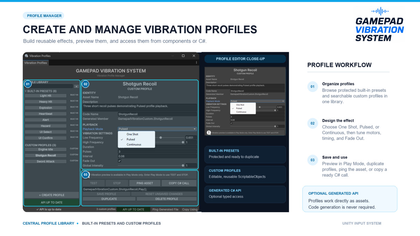Select the Alert preset

tap(45, 120)
